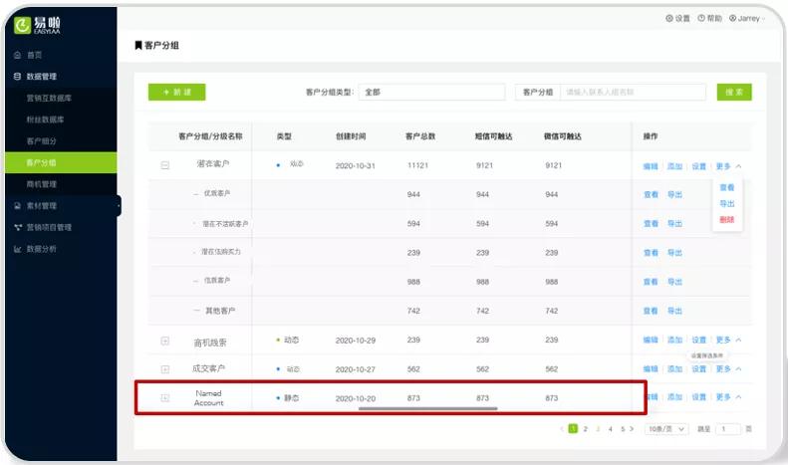Screen dimensions: 788x465
Task: Close 更多 menu on 潜在客户 row
Action: (x=728, y=166)
